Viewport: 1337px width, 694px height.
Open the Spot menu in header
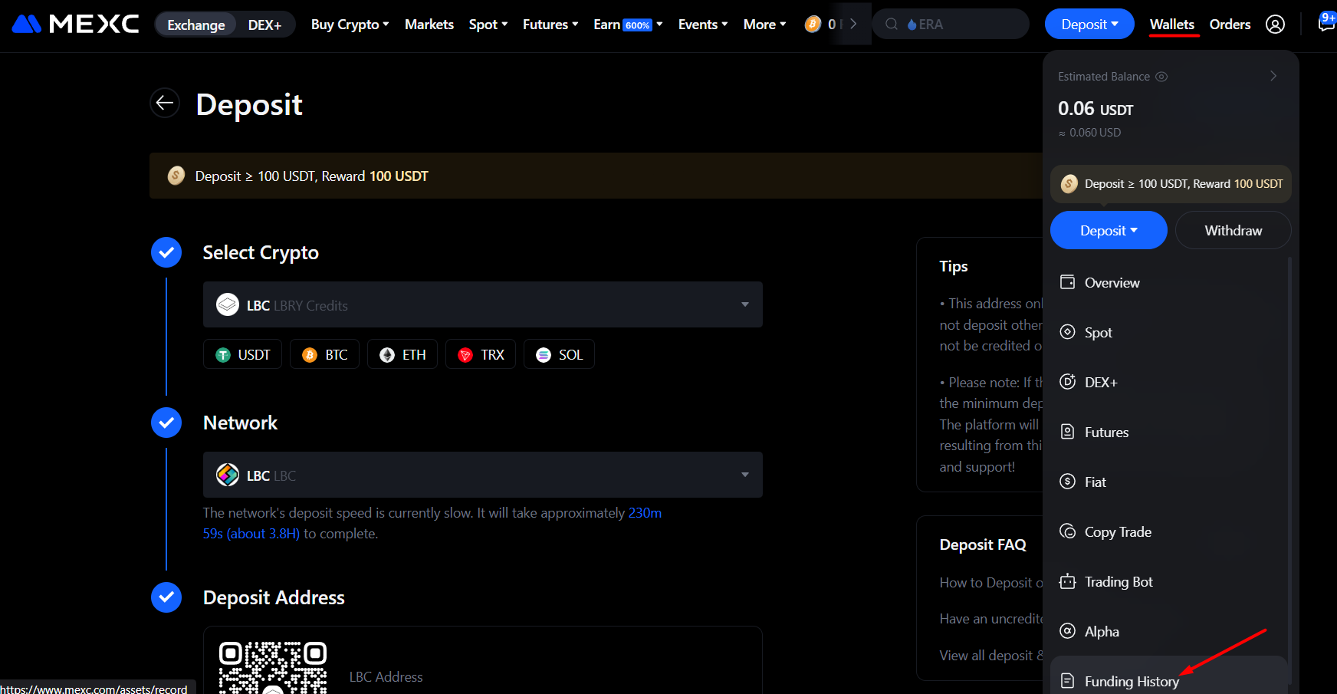[488, 25]
